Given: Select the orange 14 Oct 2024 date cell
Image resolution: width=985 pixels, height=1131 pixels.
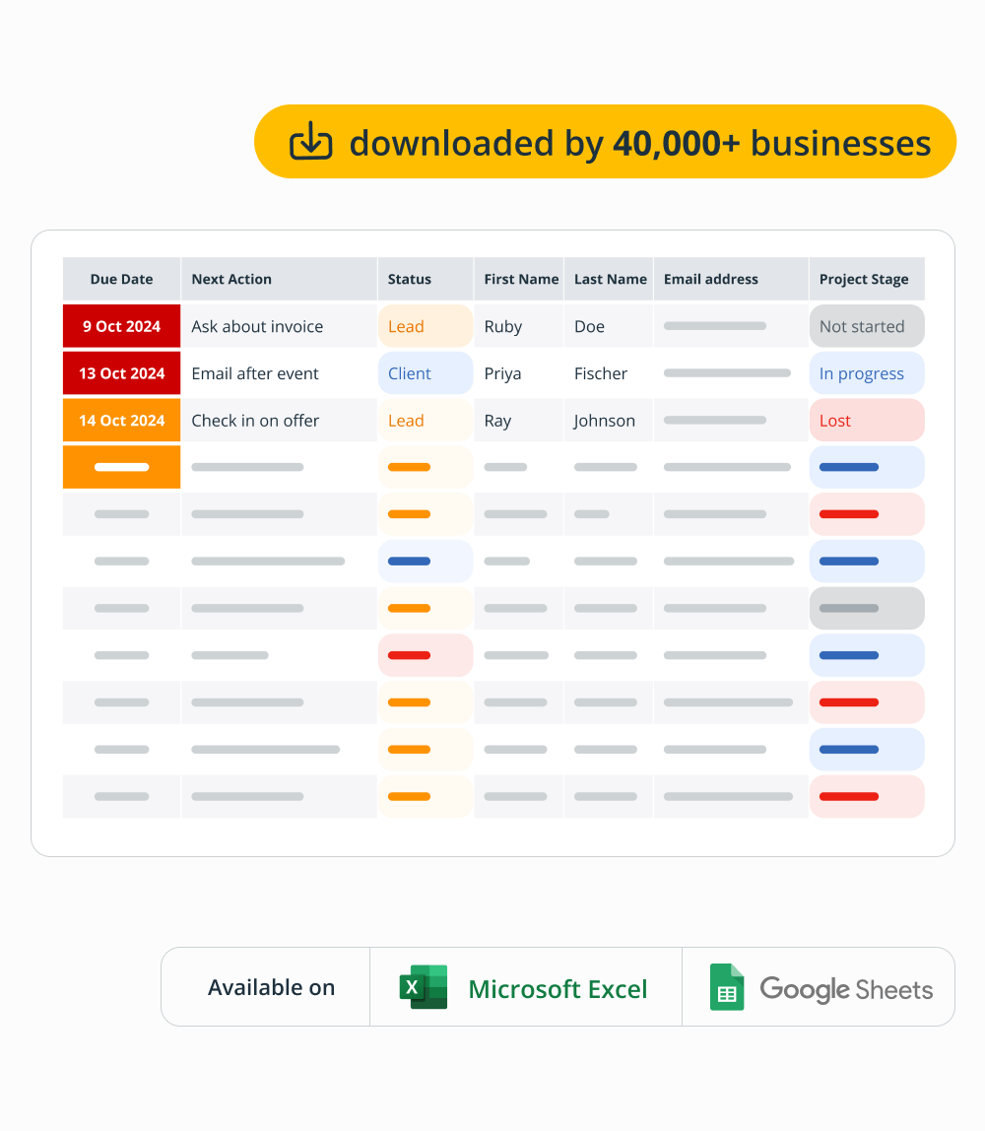Looking at the screenshot, I should pyautogui.click(x=121, y=421).
